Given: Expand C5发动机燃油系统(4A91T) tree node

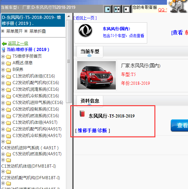Looking at the screenshot, I should 3,154.
